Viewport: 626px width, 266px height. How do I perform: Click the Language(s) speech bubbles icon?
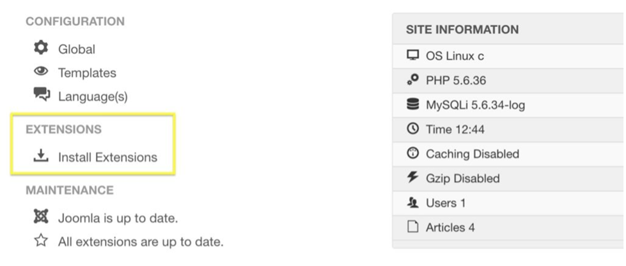click(x=42, y=95)
